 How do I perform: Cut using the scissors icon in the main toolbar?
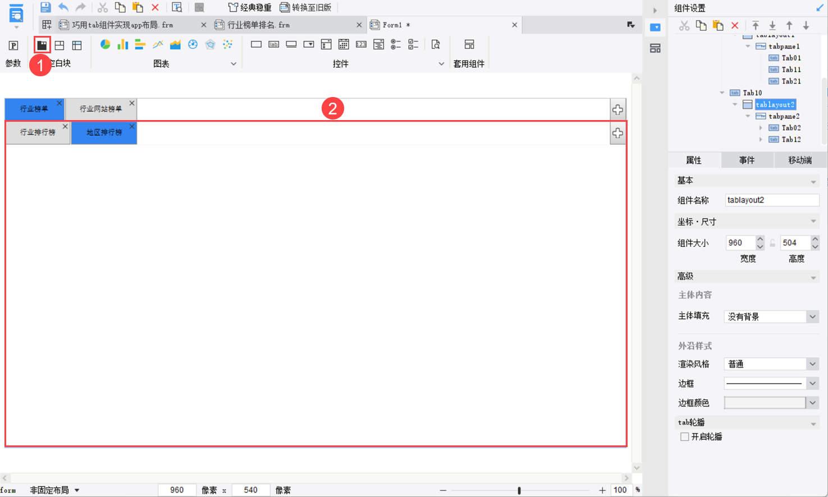pyautogui.click(x=102, y=7)
